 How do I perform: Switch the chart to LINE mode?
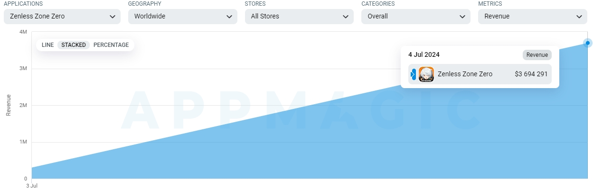click(x=47, y=45)
